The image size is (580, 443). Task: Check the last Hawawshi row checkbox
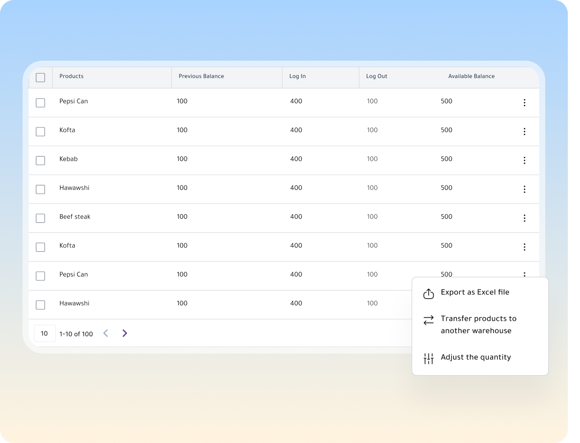coord(40,305)
